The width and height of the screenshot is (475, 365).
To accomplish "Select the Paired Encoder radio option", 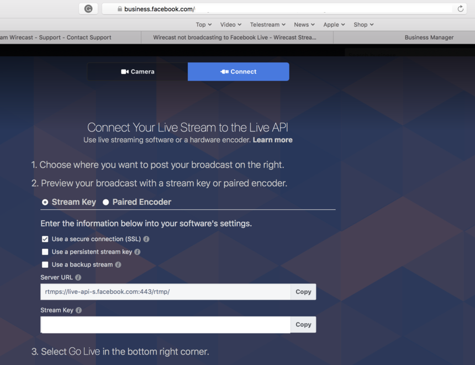I will [x=105, y=202].
